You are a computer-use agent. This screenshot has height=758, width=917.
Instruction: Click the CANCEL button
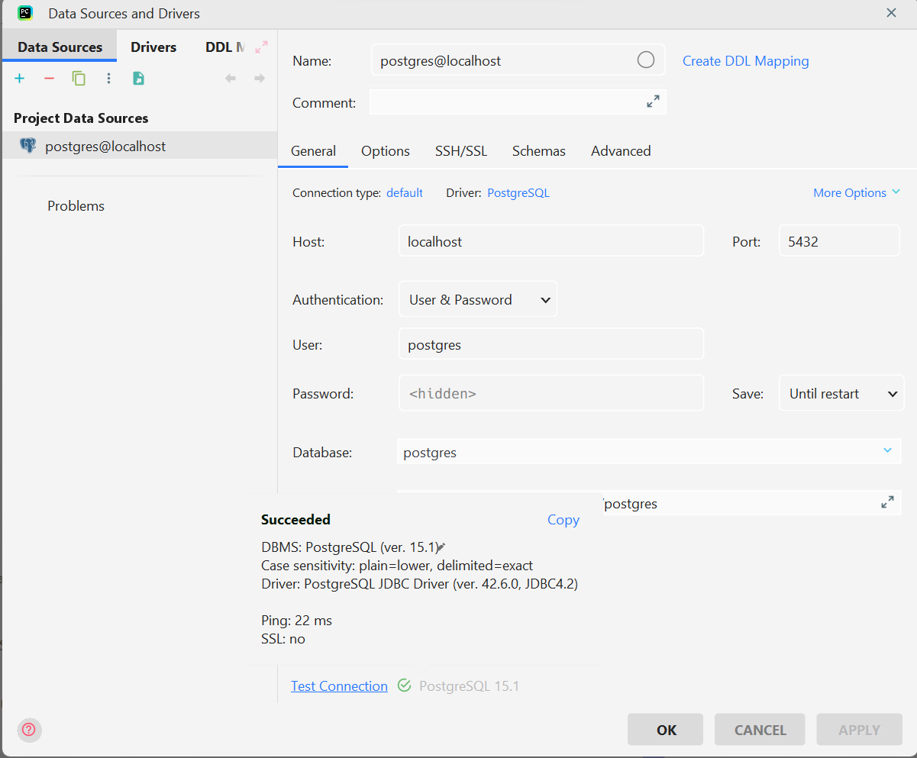[x=760, y=730]
